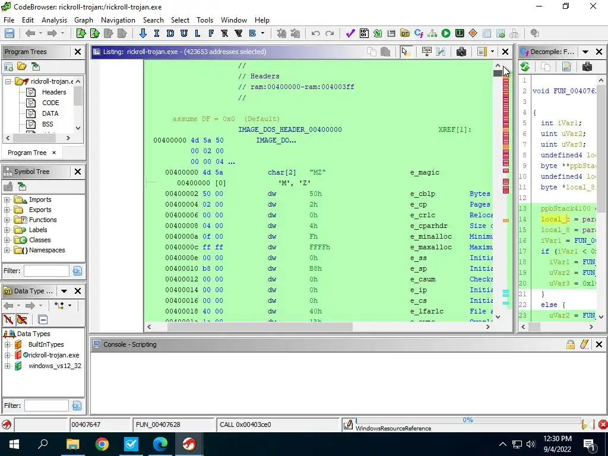This screenshot has height=456, width=608.
Task: Display the Bytes viewer icon
Action: click(364, 33)
